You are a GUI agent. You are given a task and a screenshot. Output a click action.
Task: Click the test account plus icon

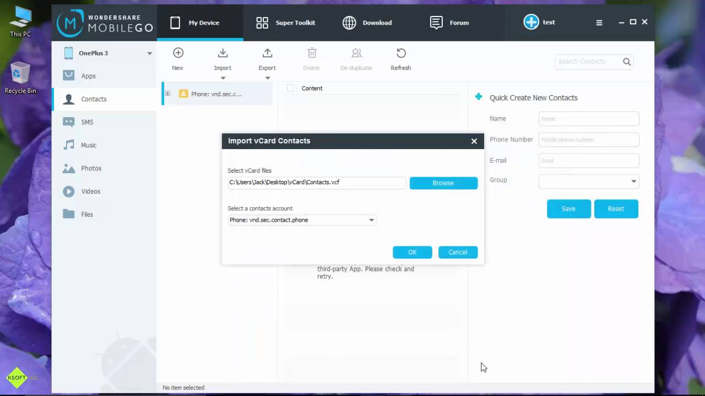tap(531, 22)
